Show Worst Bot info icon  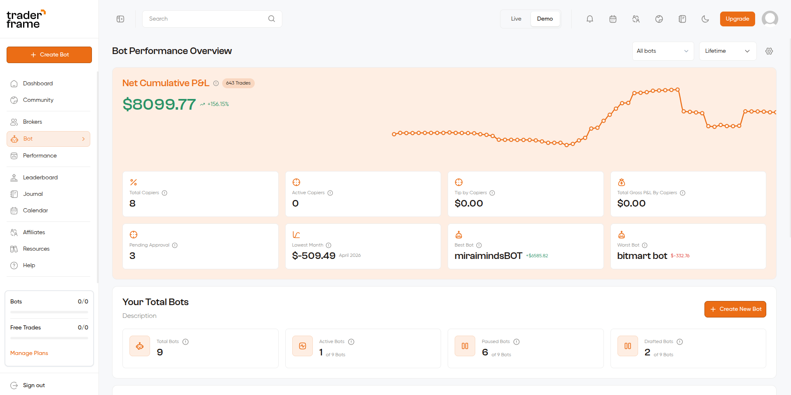coord(645,245)
